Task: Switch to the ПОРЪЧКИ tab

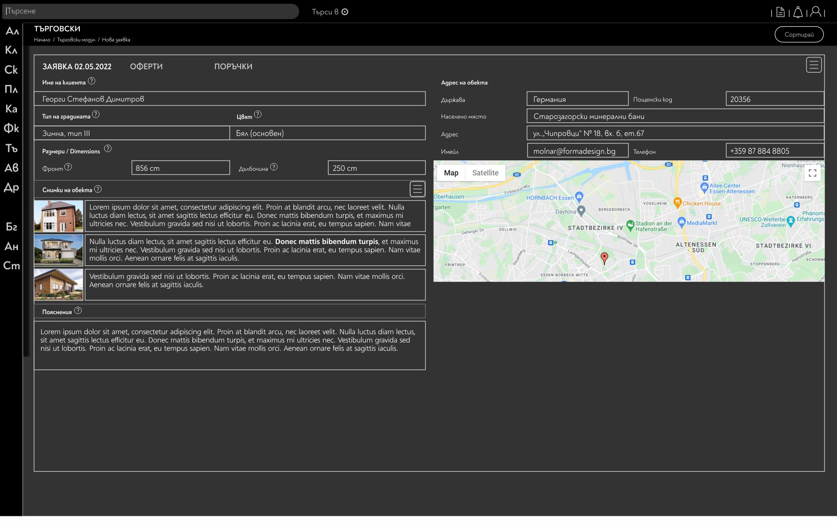Action: 233,67
